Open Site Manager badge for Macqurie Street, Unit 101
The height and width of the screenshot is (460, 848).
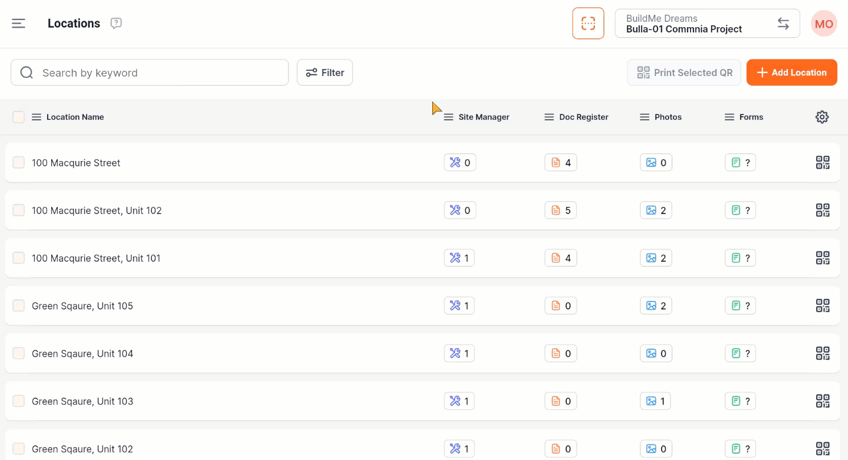[459, 258]
